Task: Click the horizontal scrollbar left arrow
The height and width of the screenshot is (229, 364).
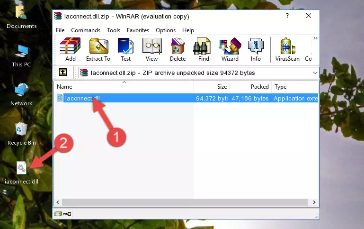Action: click(x=58, y=202)
